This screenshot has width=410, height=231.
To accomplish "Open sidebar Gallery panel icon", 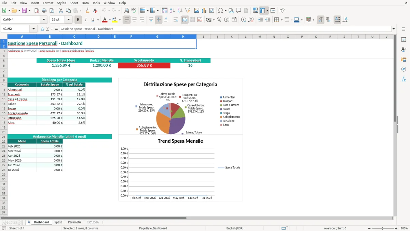I will [404, 60].
